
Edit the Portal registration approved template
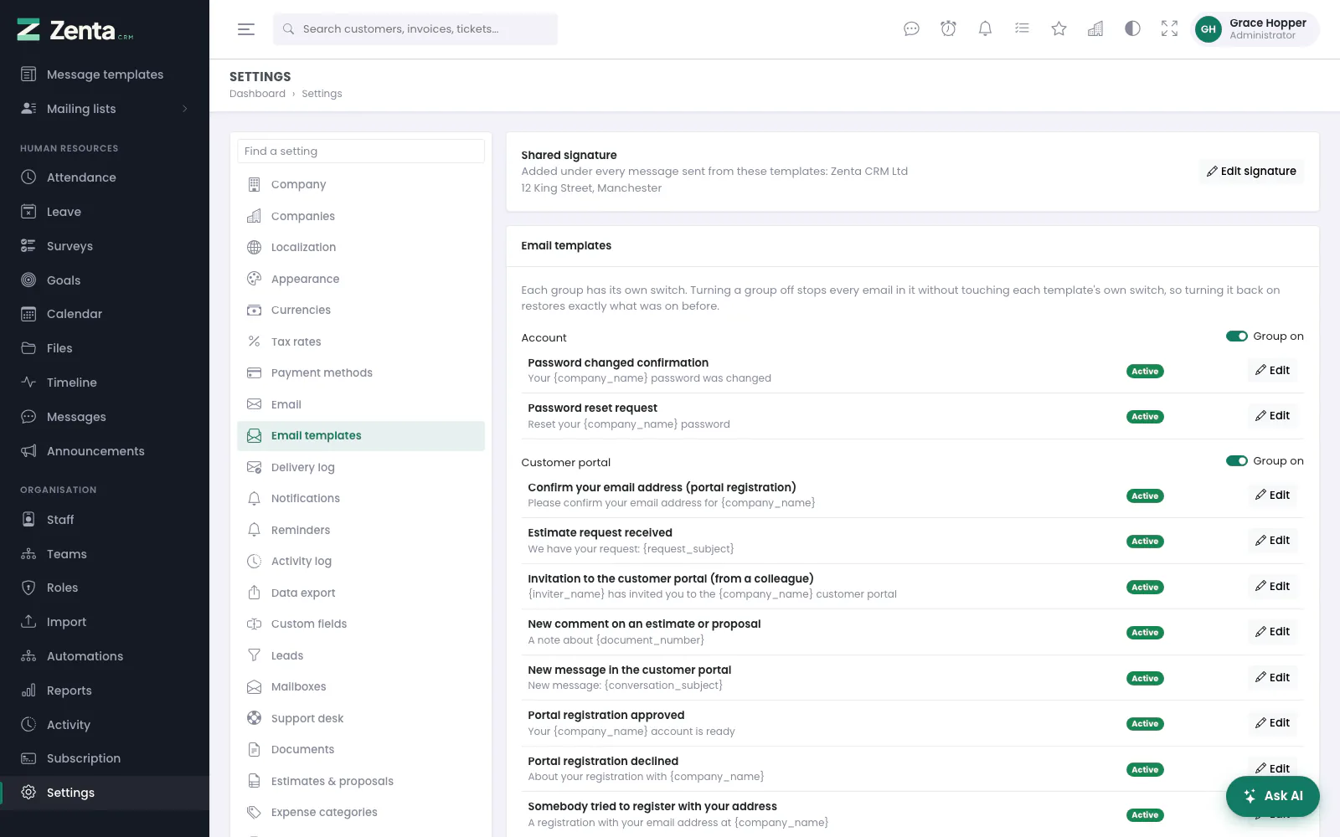coord(1272,723)
